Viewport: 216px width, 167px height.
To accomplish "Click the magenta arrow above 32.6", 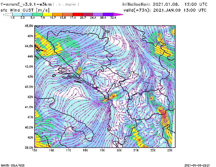I will 118,14.
